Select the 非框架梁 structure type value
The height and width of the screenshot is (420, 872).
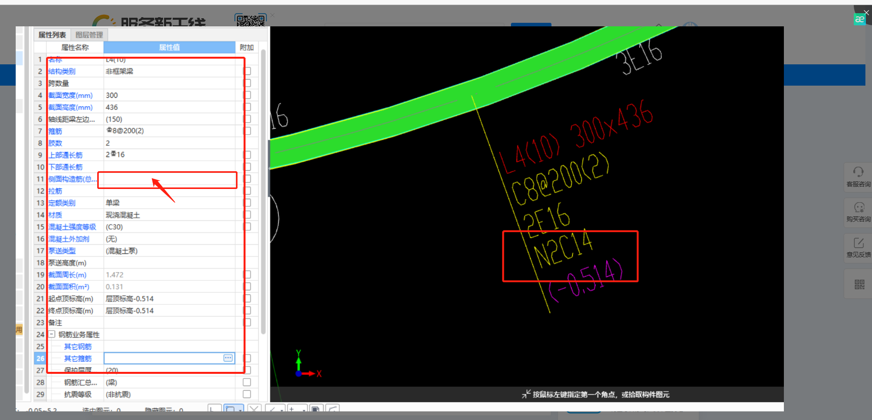[x=120, y=71]
